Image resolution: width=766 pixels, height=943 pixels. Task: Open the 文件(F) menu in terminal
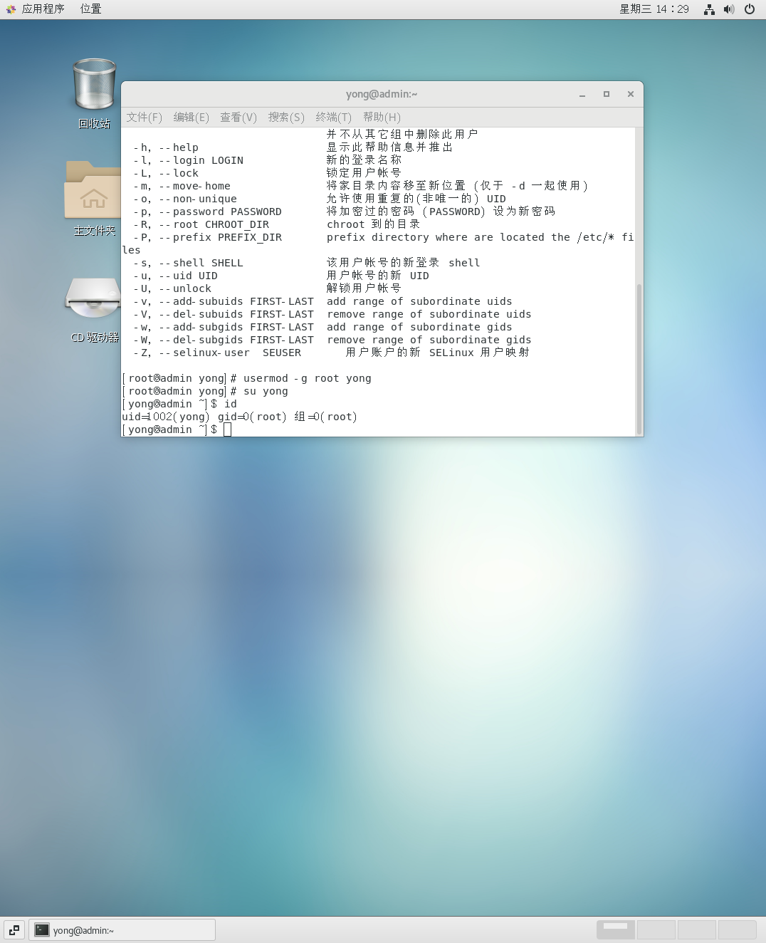[144, 117]
